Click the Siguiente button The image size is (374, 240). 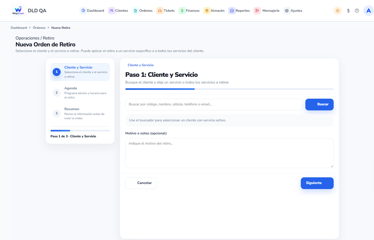coord(317,183)
